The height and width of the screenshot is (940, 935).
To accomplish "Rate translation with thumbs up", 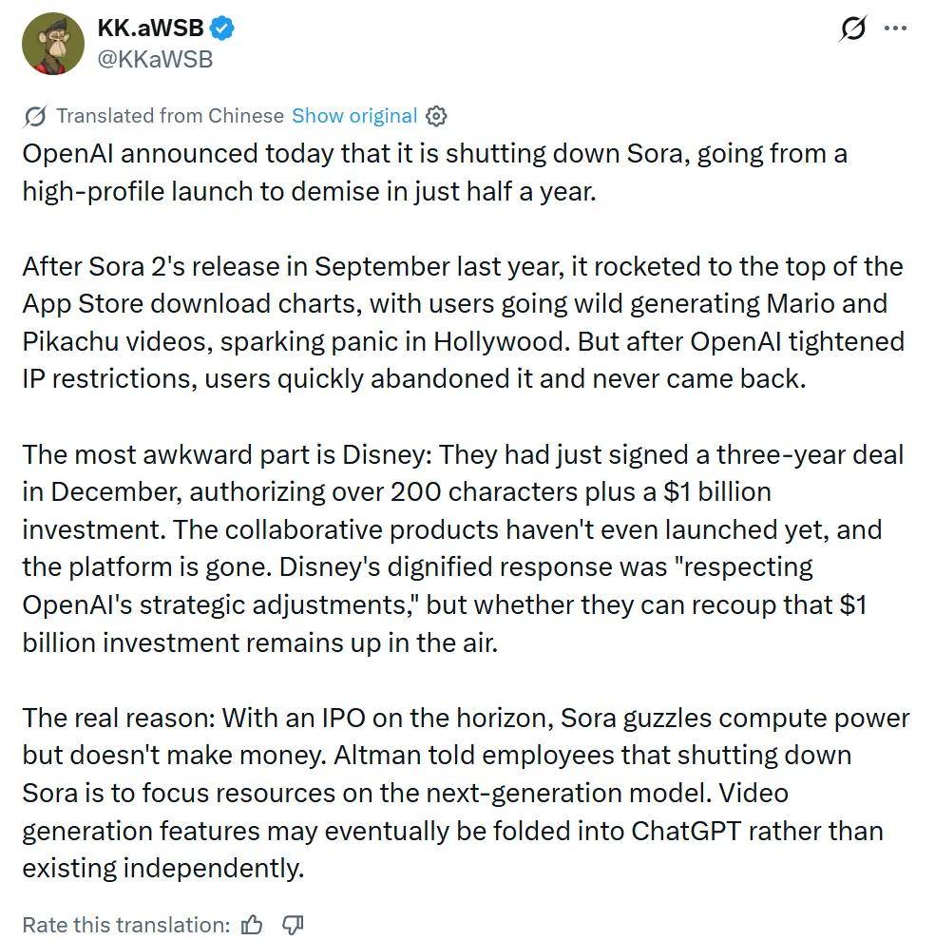I will pyautogui.click(x=253, y=925).
